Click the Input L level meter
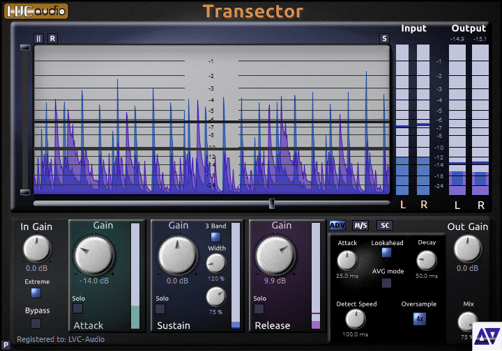Viewport: 502px width, 351px height. [x=402, y=120]
